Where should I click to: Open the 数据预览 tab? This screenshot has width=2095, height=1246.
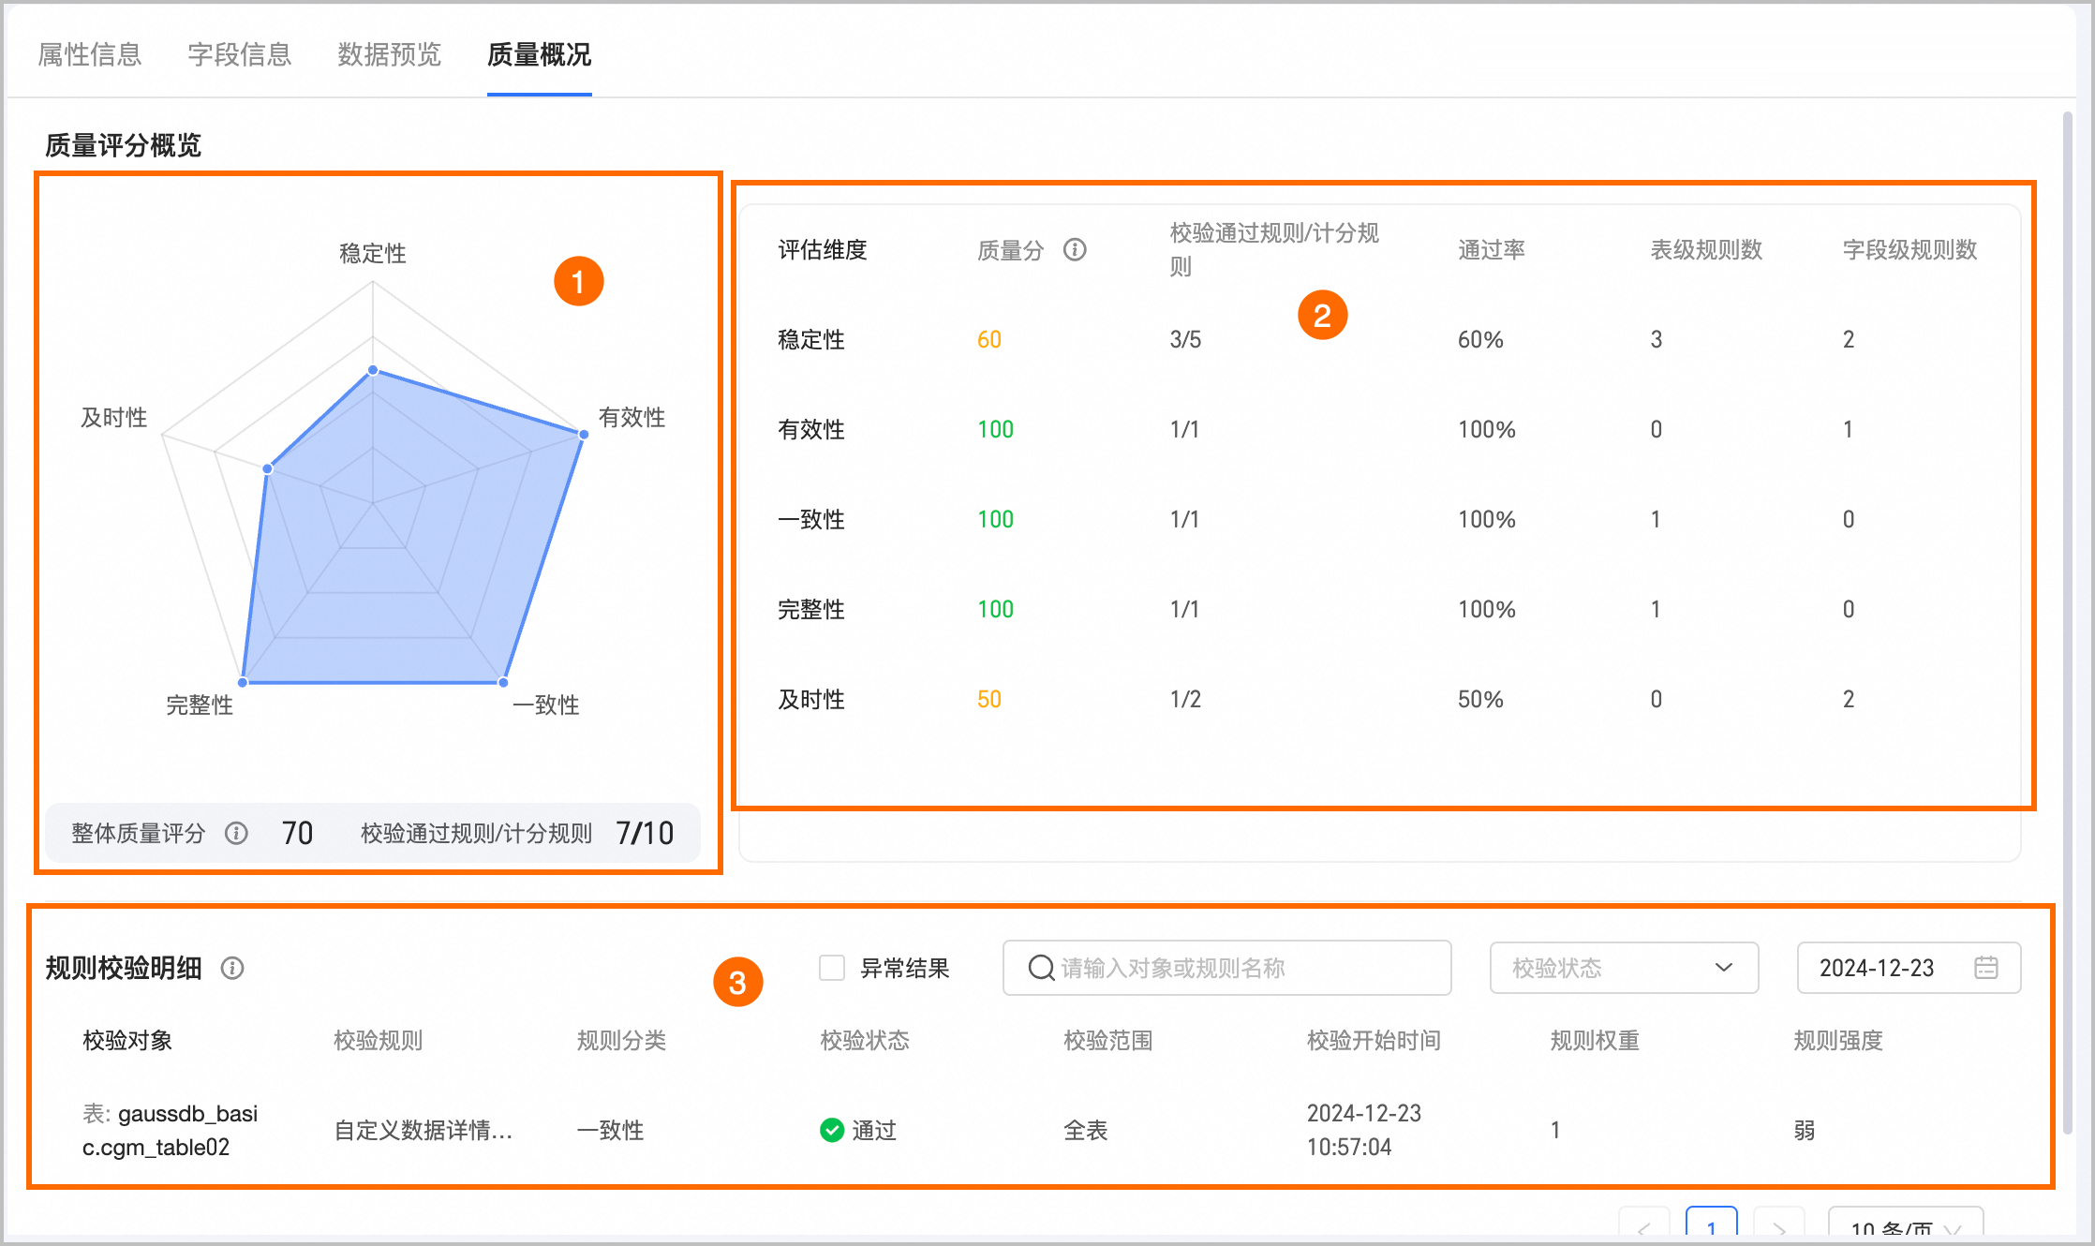pos(389,54)
